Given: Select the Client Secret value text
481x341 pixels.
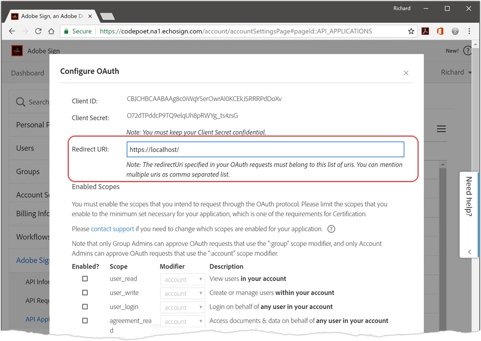Looking at the screenshot, I should [182, 116].
